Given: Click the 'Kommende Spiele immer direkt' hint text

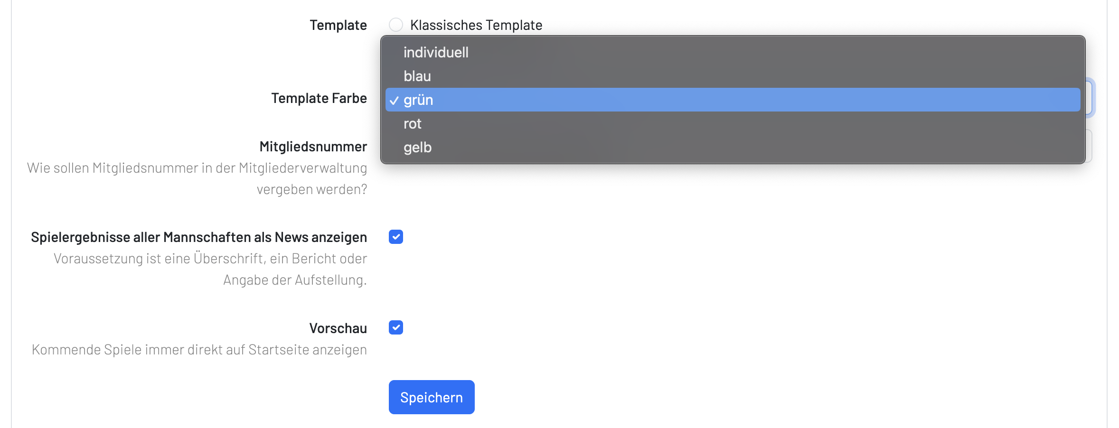Looking at the screenshot, I should pyautogui.click(x=199, y=350).
